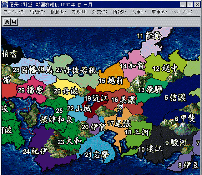Viewport: 202px width, 175px height.
Task: Select province 19 近江 on the map
Action: pyautogui.click(x=96, y=98)
